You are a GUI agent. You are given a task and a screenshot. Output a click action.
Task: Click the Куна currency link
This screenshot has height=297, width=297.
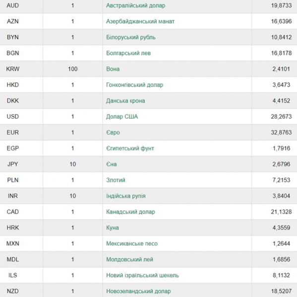113,228
